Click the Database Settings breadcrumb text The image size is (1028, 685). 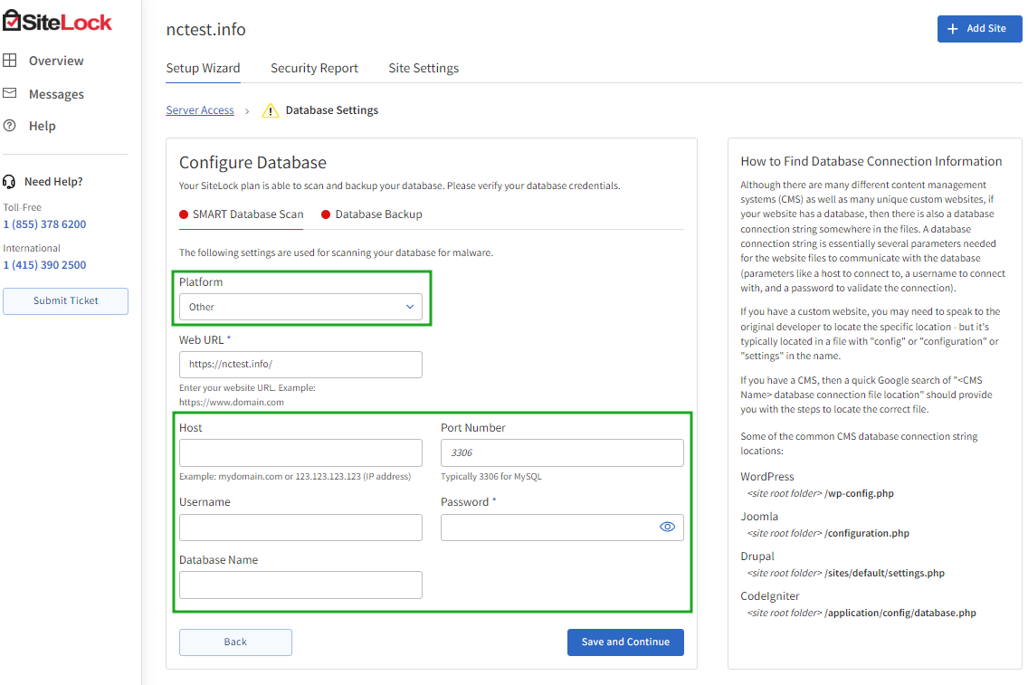click(x=332, y=110)
